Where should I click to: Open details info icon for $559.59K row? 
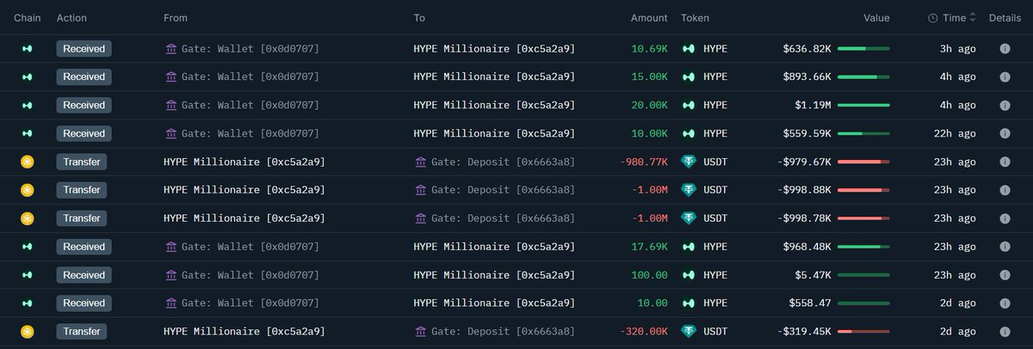click(x=1005, y=134)
